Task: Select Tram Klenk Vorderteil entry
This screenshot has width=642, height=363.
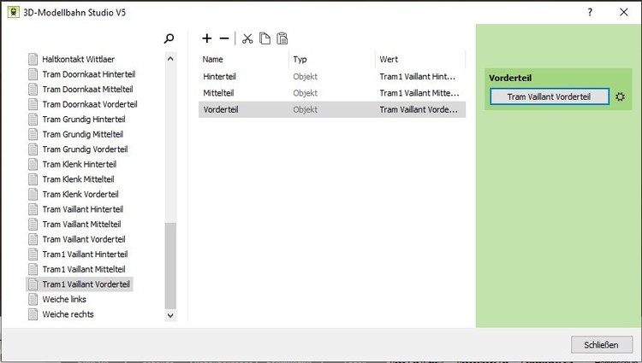Action: point(80,195)
